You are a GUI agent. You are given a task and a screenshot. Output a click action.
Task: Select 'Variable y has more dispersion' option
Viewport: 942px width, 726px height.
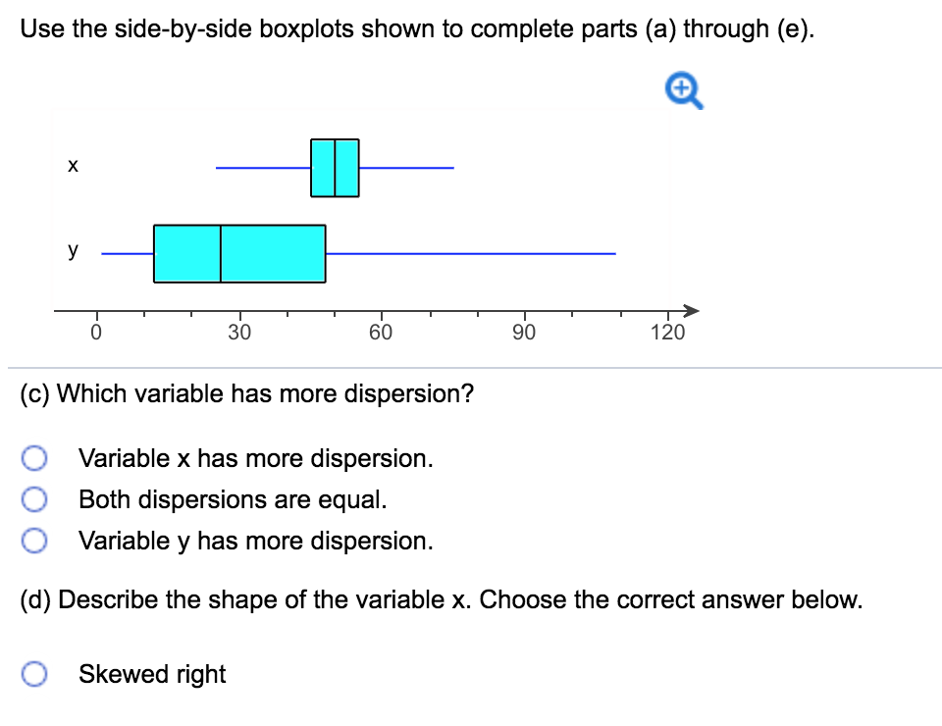click(x=35, y=540)
